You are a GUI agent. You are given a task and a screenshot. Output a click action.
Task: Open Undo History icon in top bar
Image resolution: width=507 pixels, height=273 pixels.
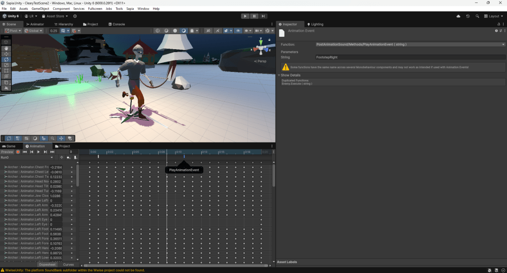[468, 16]
